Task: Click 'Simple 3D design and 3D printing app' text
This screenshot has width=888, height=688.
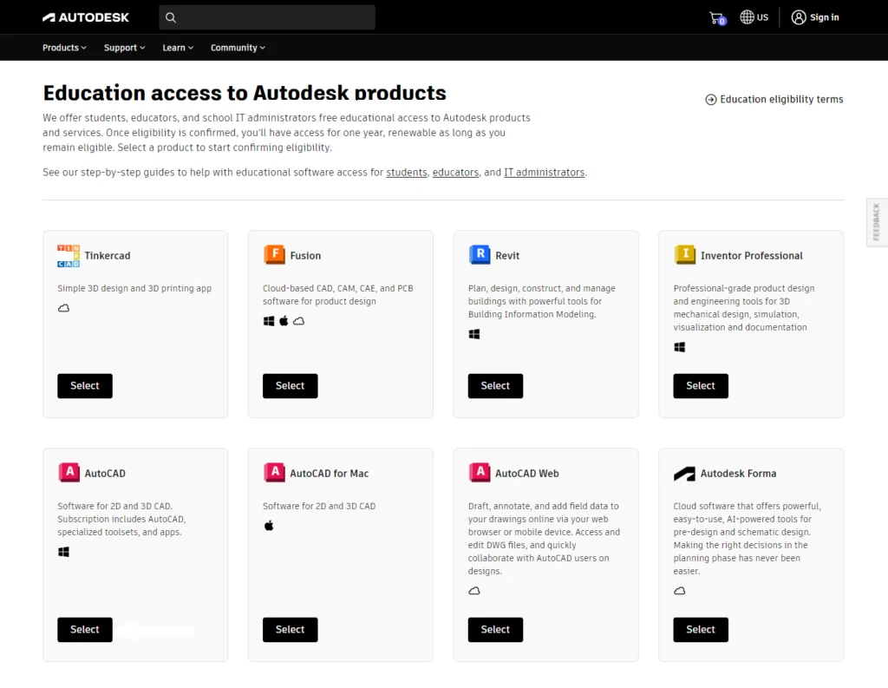Action: 134,288
